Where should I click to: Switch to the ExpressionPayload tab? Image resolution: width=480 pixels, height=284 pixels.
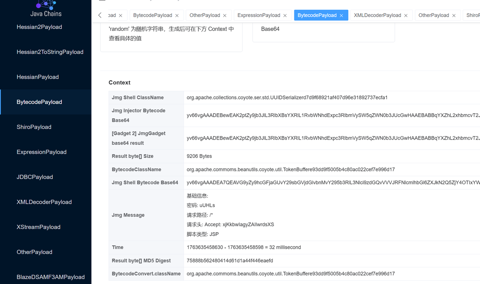(x=259, y=15)
